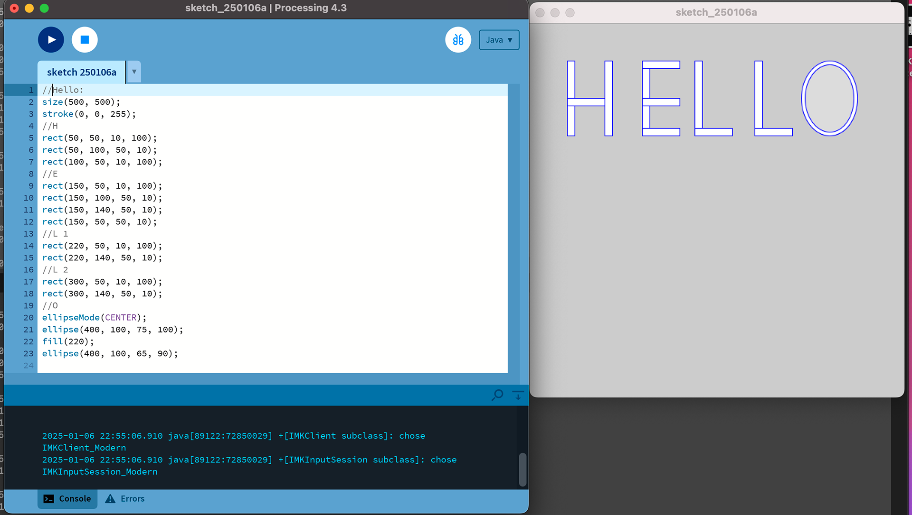Stop the running sketch
The height and width of the screenshot is (515, 912).
pyautogui.click(x=85, y=40)
